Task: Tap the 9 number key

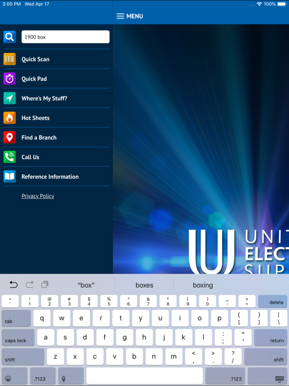Action: (x=188, y=302)
